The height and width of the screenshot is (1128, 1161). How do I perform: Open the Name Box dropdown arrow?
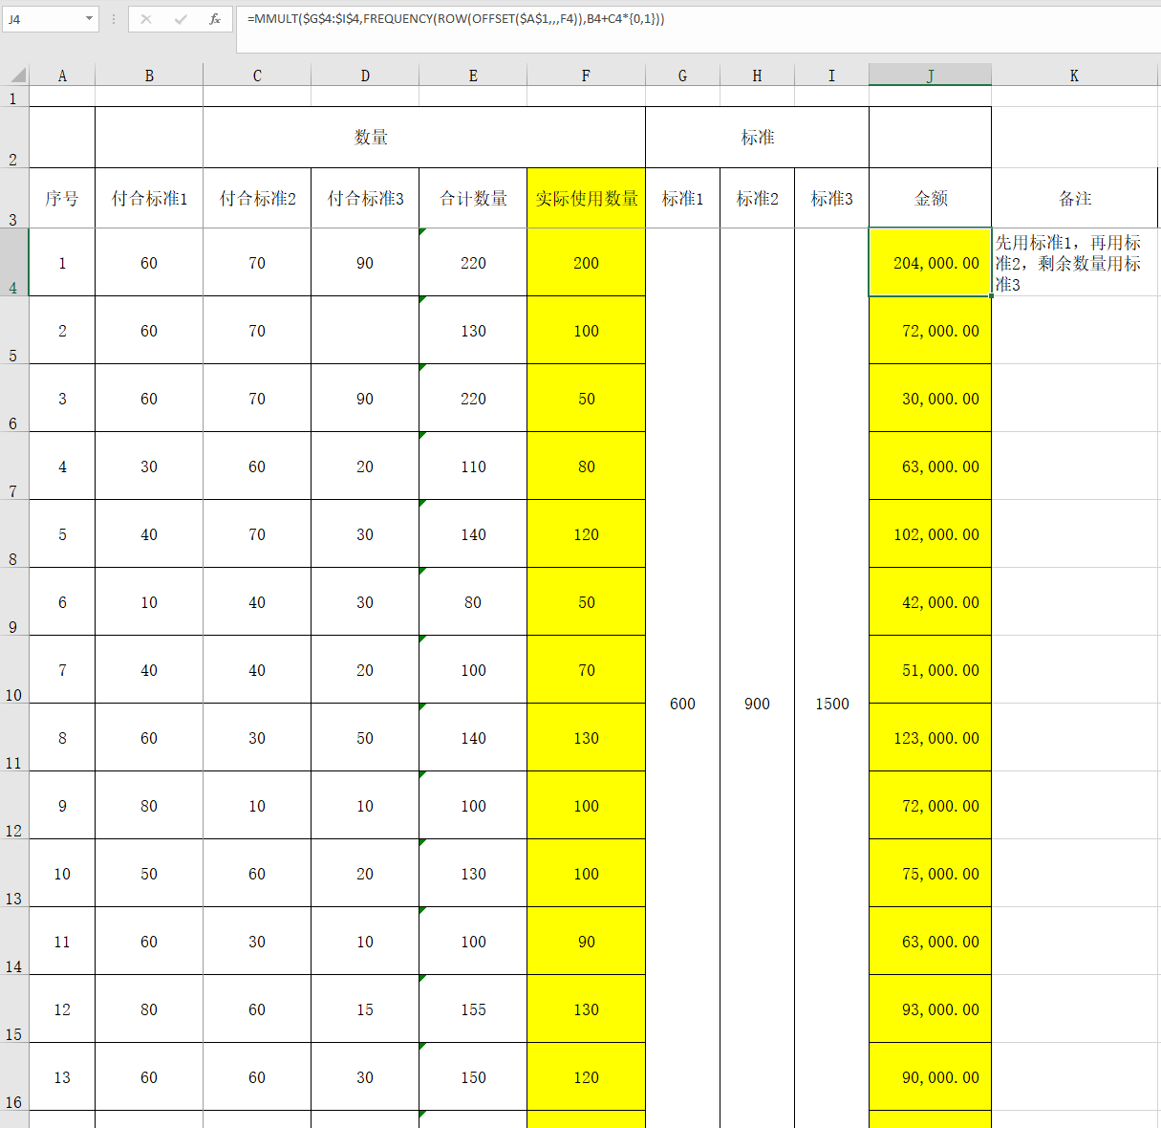click(89, 18)
